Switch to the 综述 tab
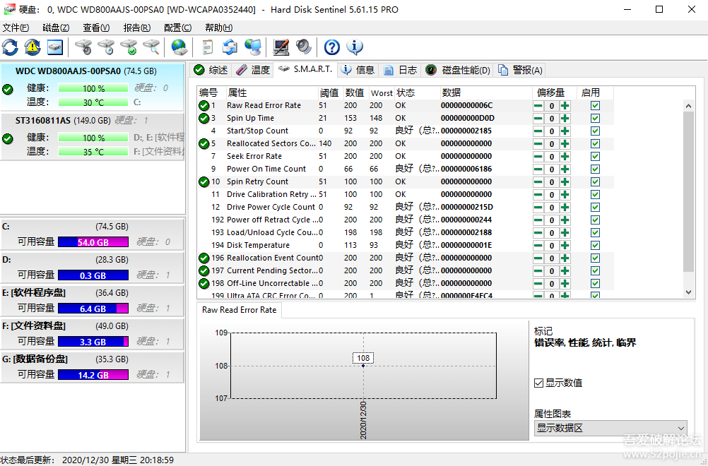708x466 pixels. point(211,70)
